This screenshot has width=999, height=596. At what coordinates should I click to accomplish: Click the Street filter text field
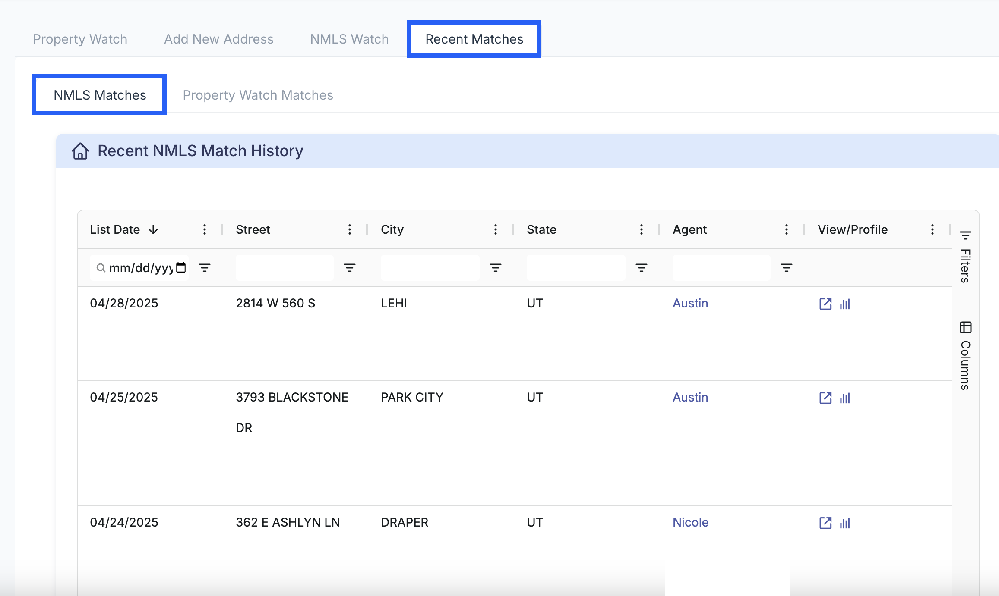285,268
